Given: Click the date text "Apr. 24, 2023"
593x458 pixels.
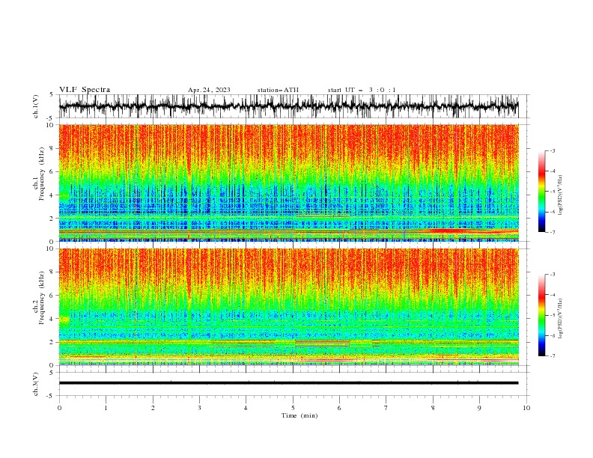Looking at the screenshot, I should click(x=209, y=90).
